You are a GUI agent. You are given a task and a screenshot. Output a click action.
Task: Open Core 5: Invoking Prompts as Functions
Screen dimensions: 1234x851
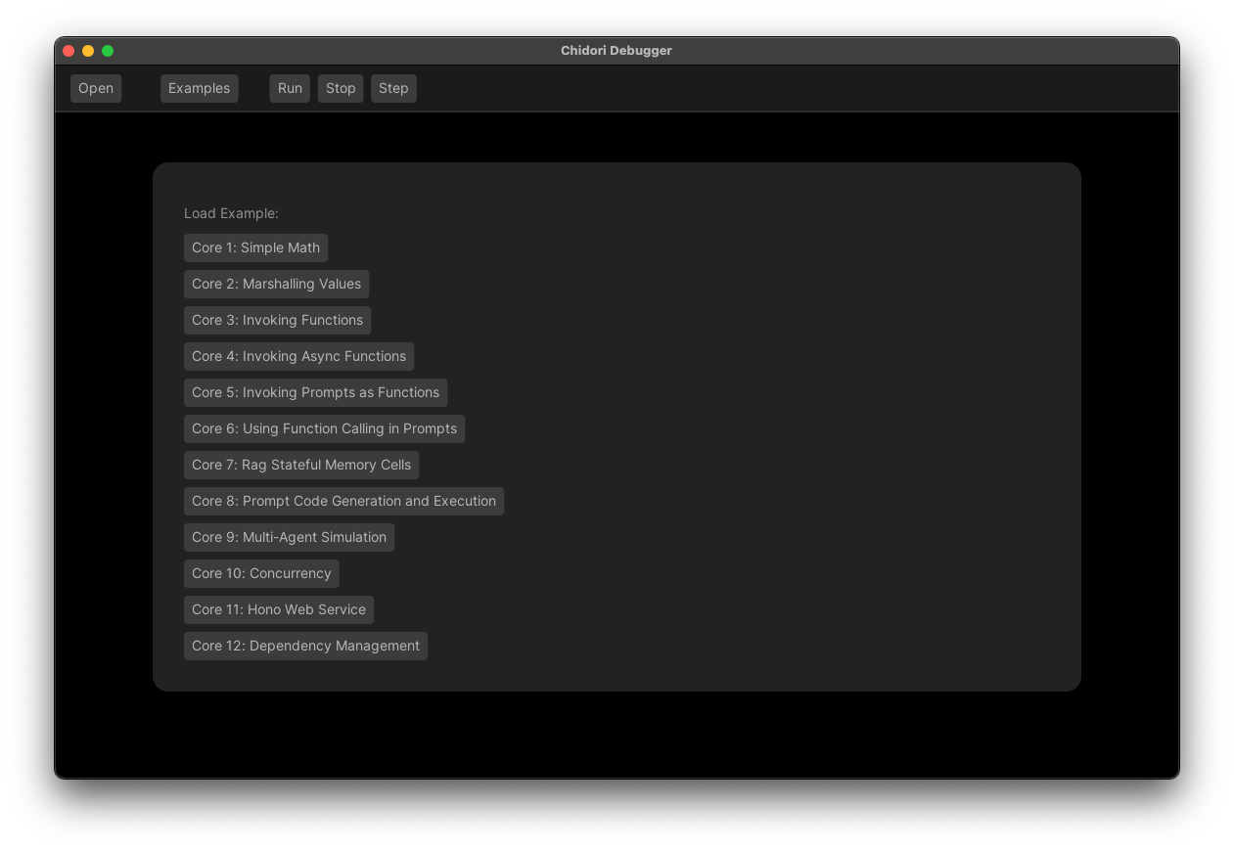[315, 392]
